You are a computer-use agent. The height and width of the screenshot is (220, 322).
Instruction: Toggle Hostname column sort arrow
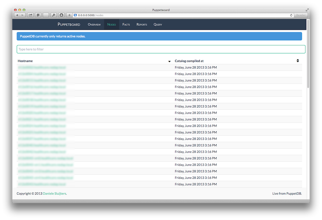tap(169, 61)
